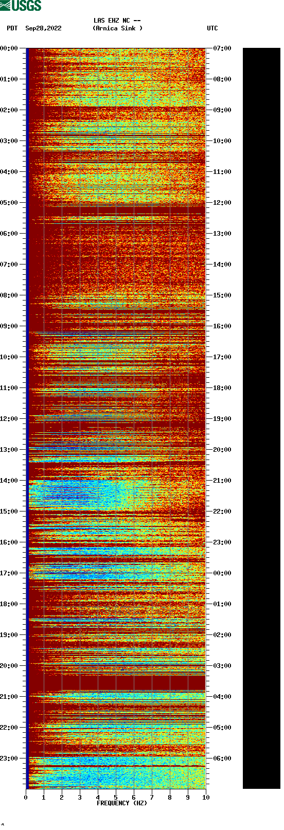Viewport: 284px width, 830px height.
Task: Click the 'PDT' timezone label
Action: point(12,28)
